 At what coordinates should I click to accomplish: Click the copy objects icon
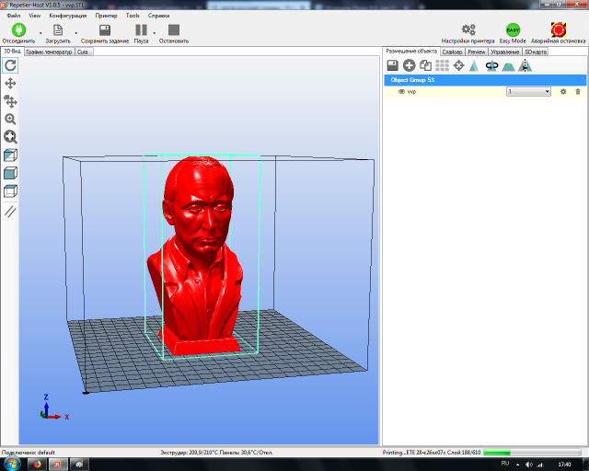(x=425, y=65)
